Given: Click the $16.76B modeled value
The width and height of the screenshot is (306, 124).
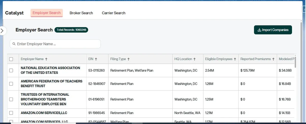Looking at the screenshot, I should (x=285, y=100).
